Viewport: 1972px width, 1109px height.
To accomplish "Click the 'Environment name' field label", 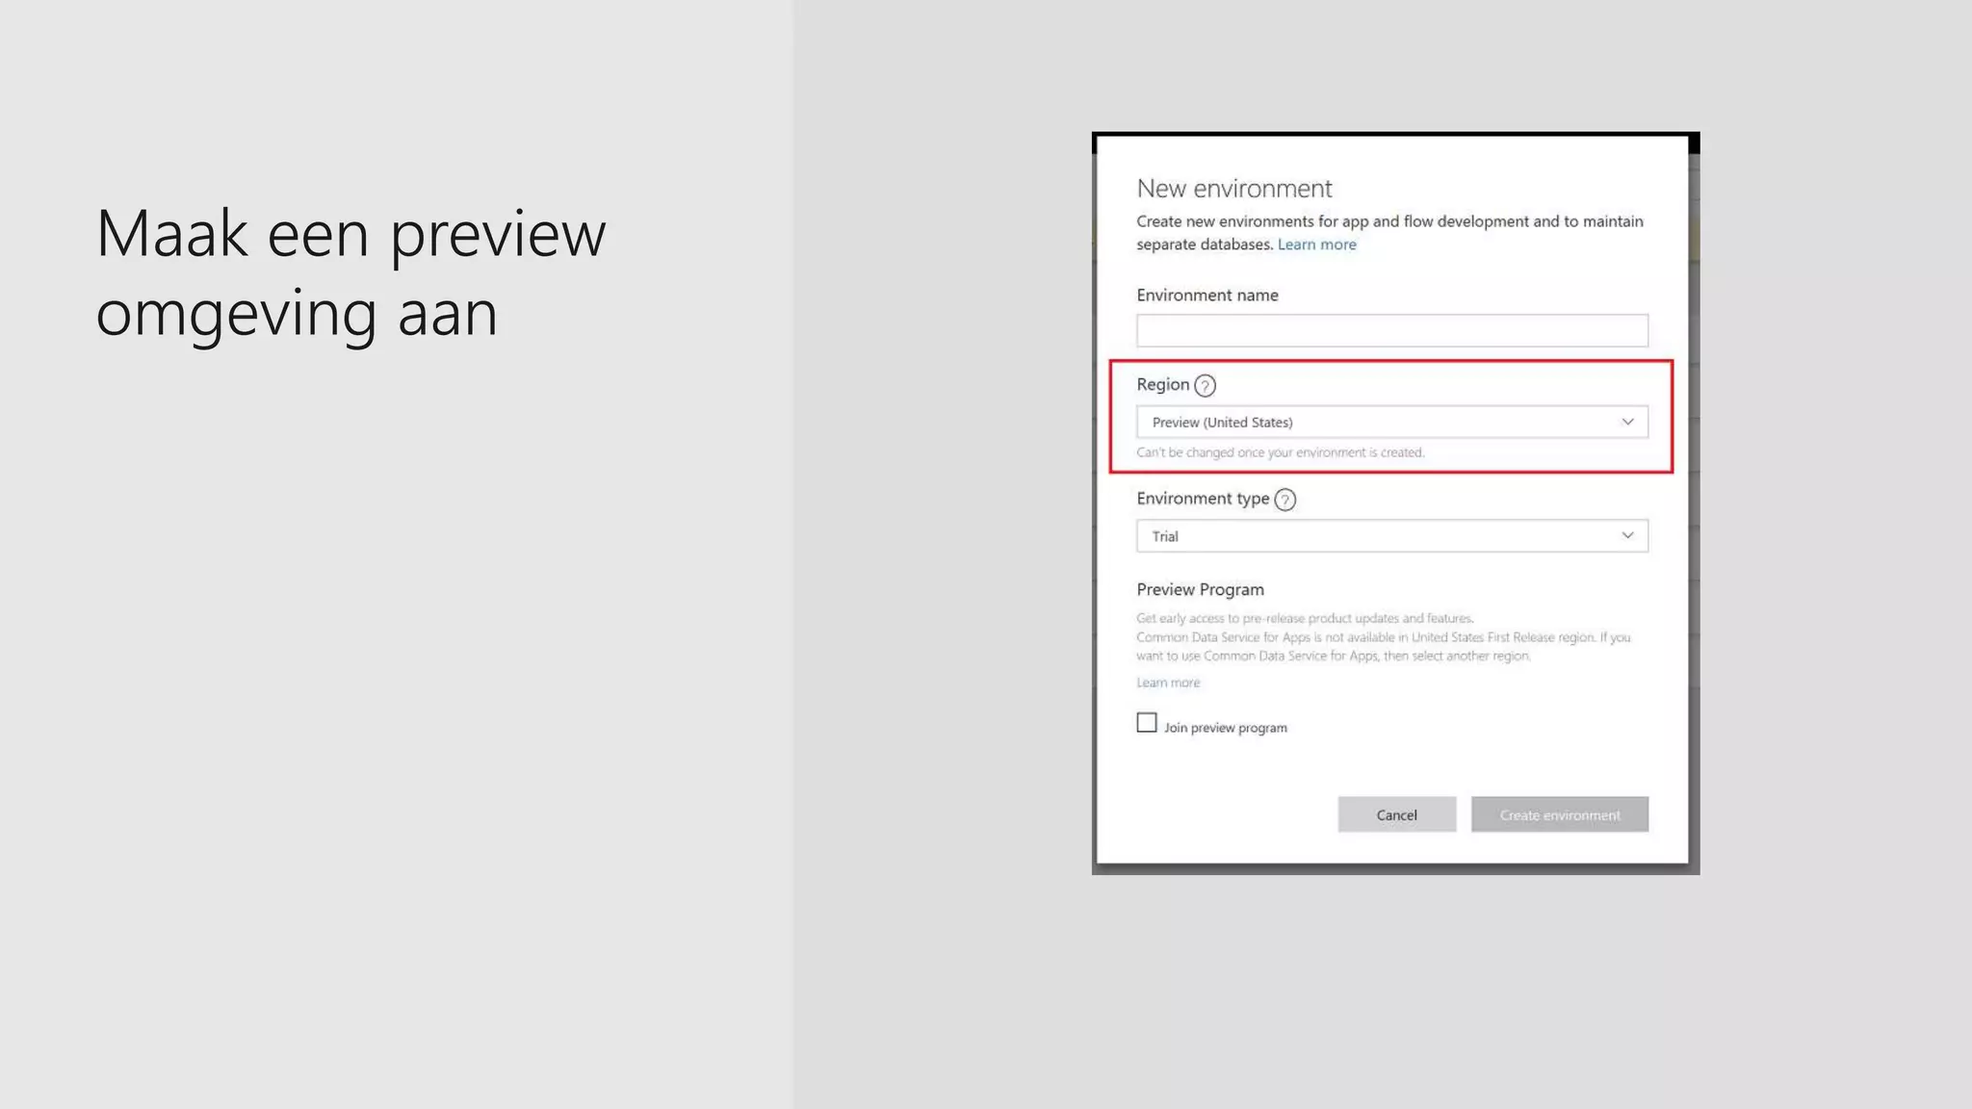I will 1207,296.
